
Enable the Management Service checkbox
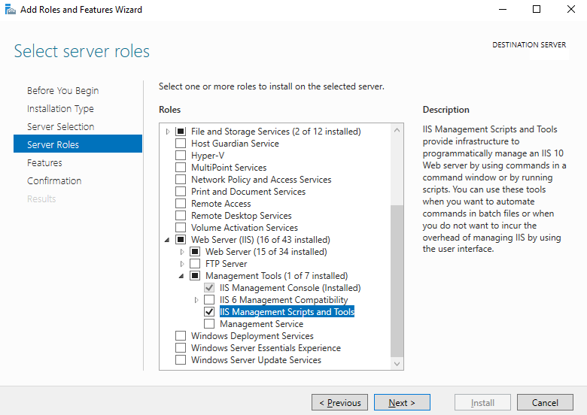(x=209, y=324)
